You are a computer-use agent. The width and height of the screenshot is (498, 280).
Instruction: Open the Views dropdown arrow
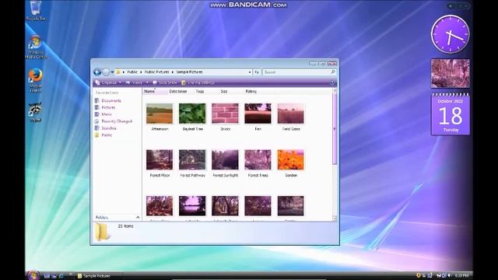click(147, 82)
